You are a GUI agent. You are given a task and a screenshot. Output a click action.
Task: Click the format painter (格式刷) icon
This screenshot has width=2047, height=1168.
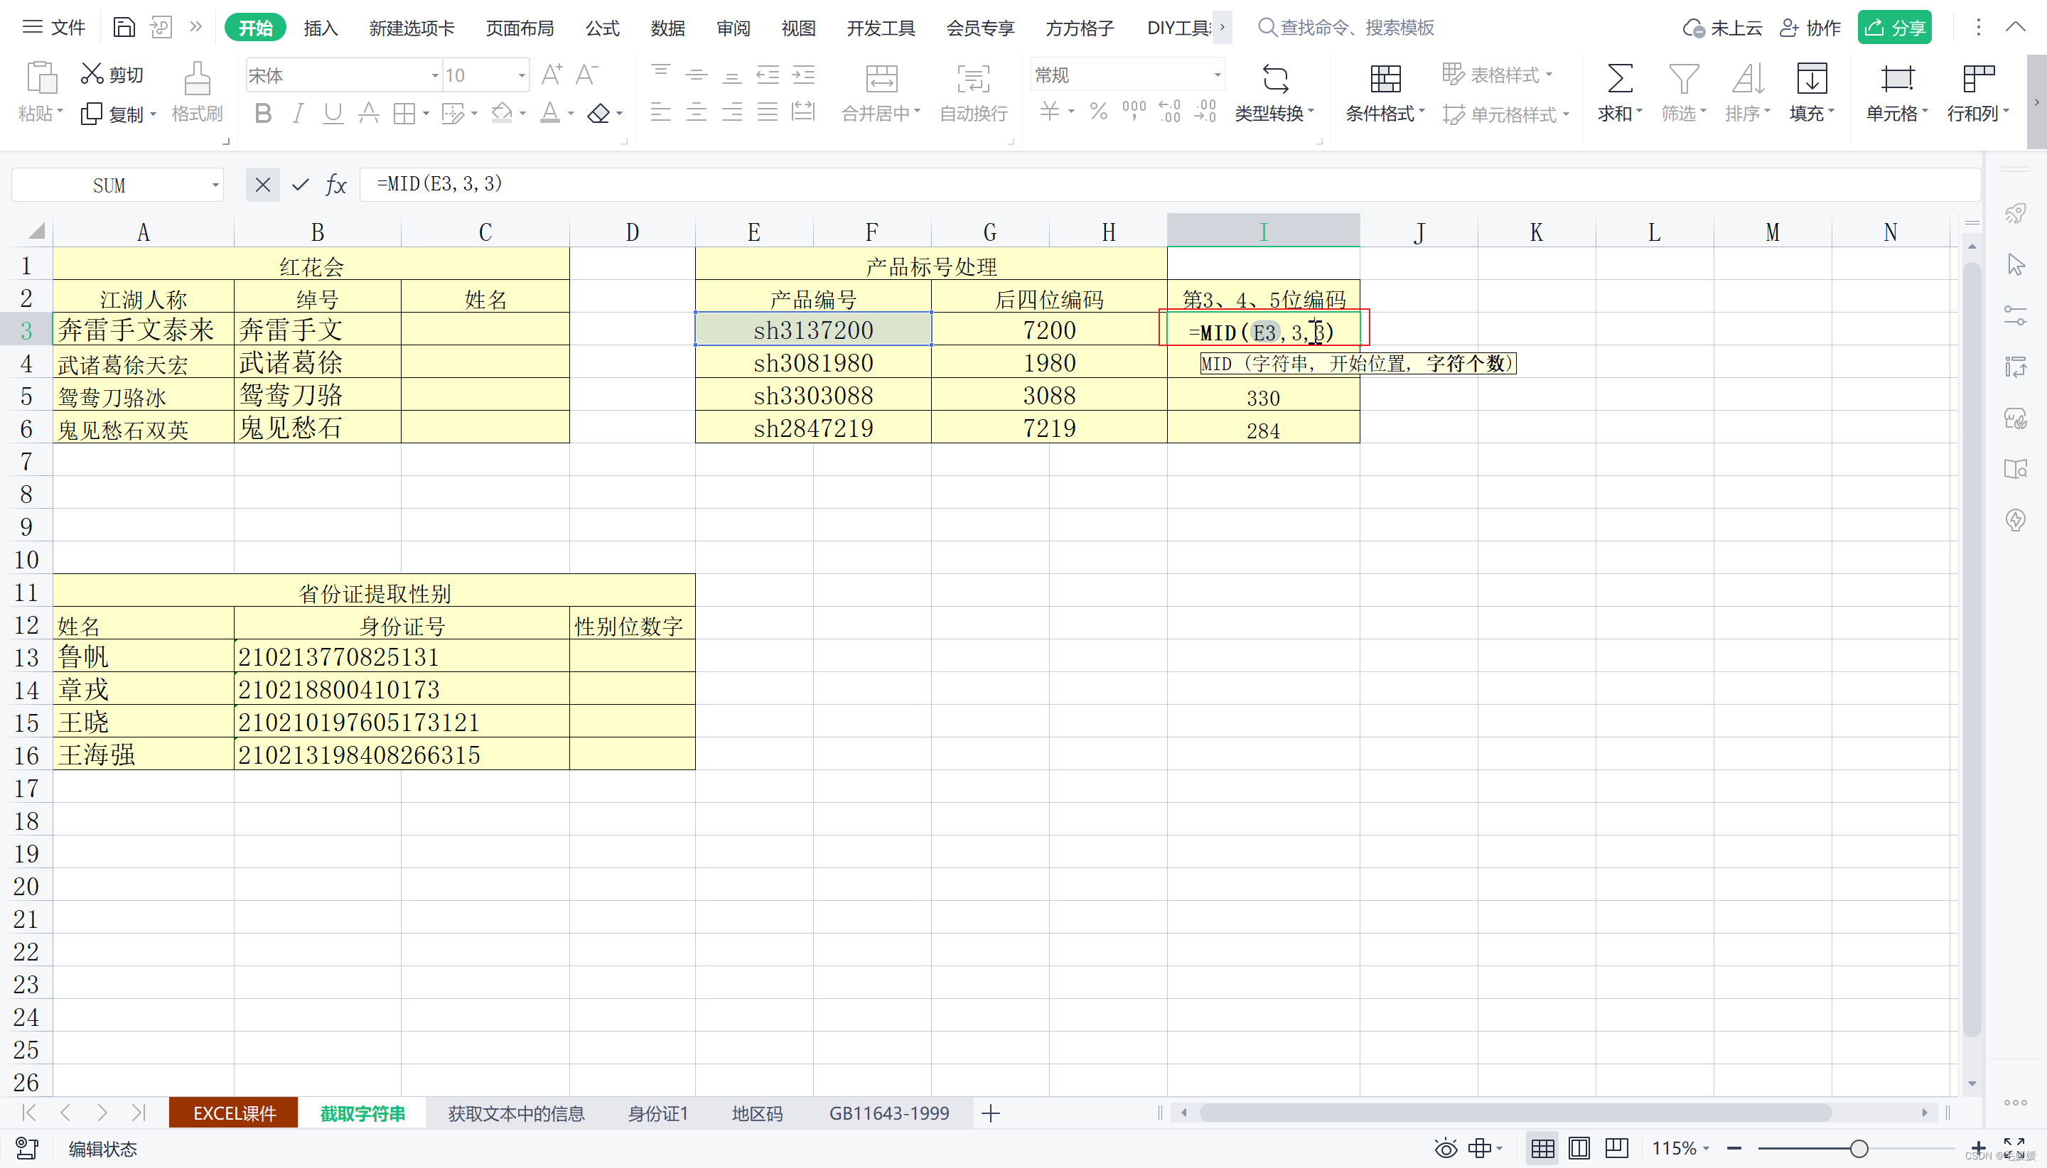tap(197, 79)
